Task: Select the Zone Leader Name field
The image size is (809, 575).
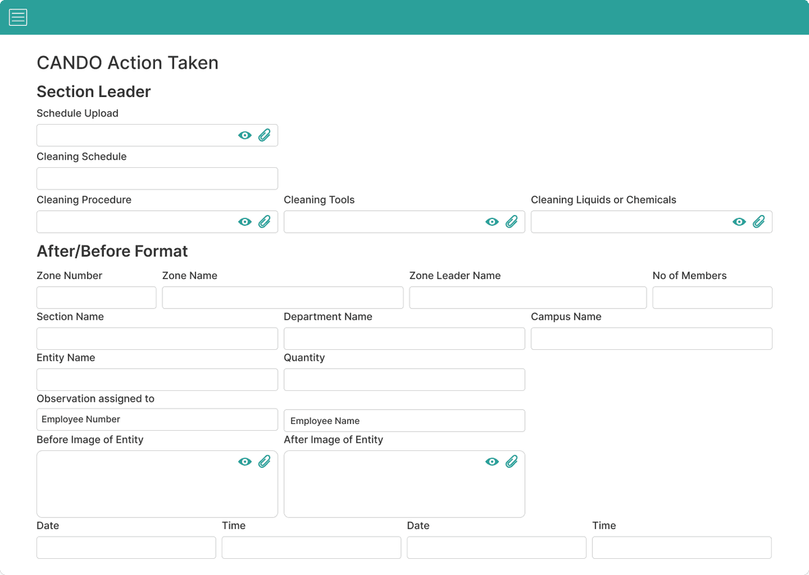Action: [528, 298]
